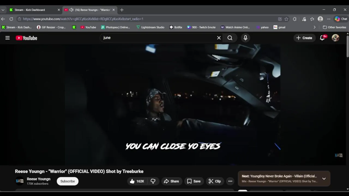
Task: Subscribe to Reese Youngn
Action: click(x=68, y=181)
